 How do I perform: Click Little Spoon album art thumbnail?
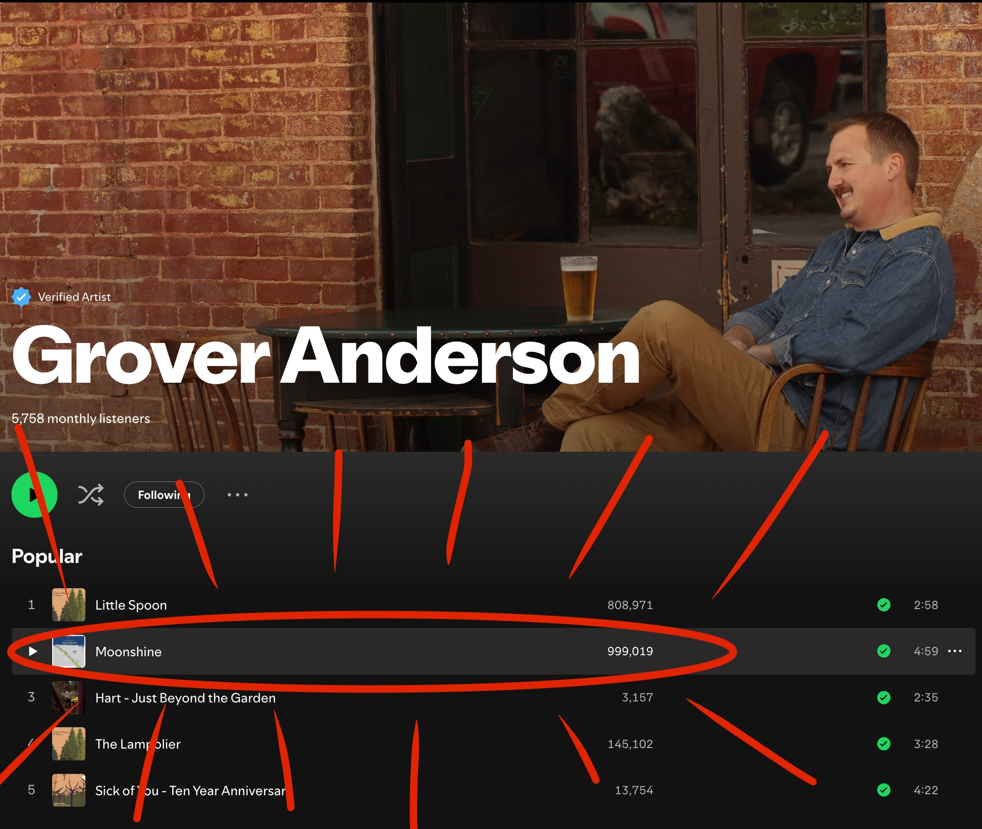tap(69, 605)
